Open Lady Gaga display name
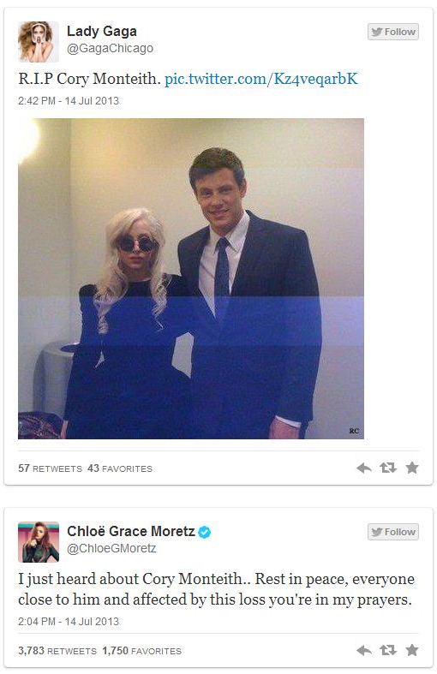The height and width of the screenshot is (674, 437). click(x=102, y=31)
